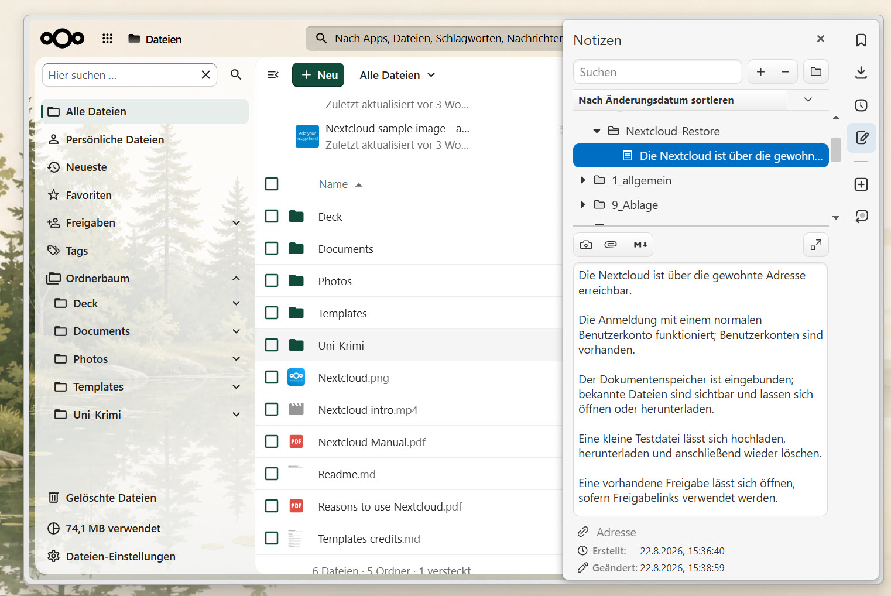
Task: Check the Nextcloud.png file checkbox
Action: 272,377
